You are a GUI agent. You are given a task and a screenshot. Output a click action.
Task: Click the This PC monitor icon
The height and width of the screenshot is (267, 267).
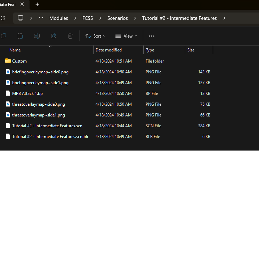(21, 18)
